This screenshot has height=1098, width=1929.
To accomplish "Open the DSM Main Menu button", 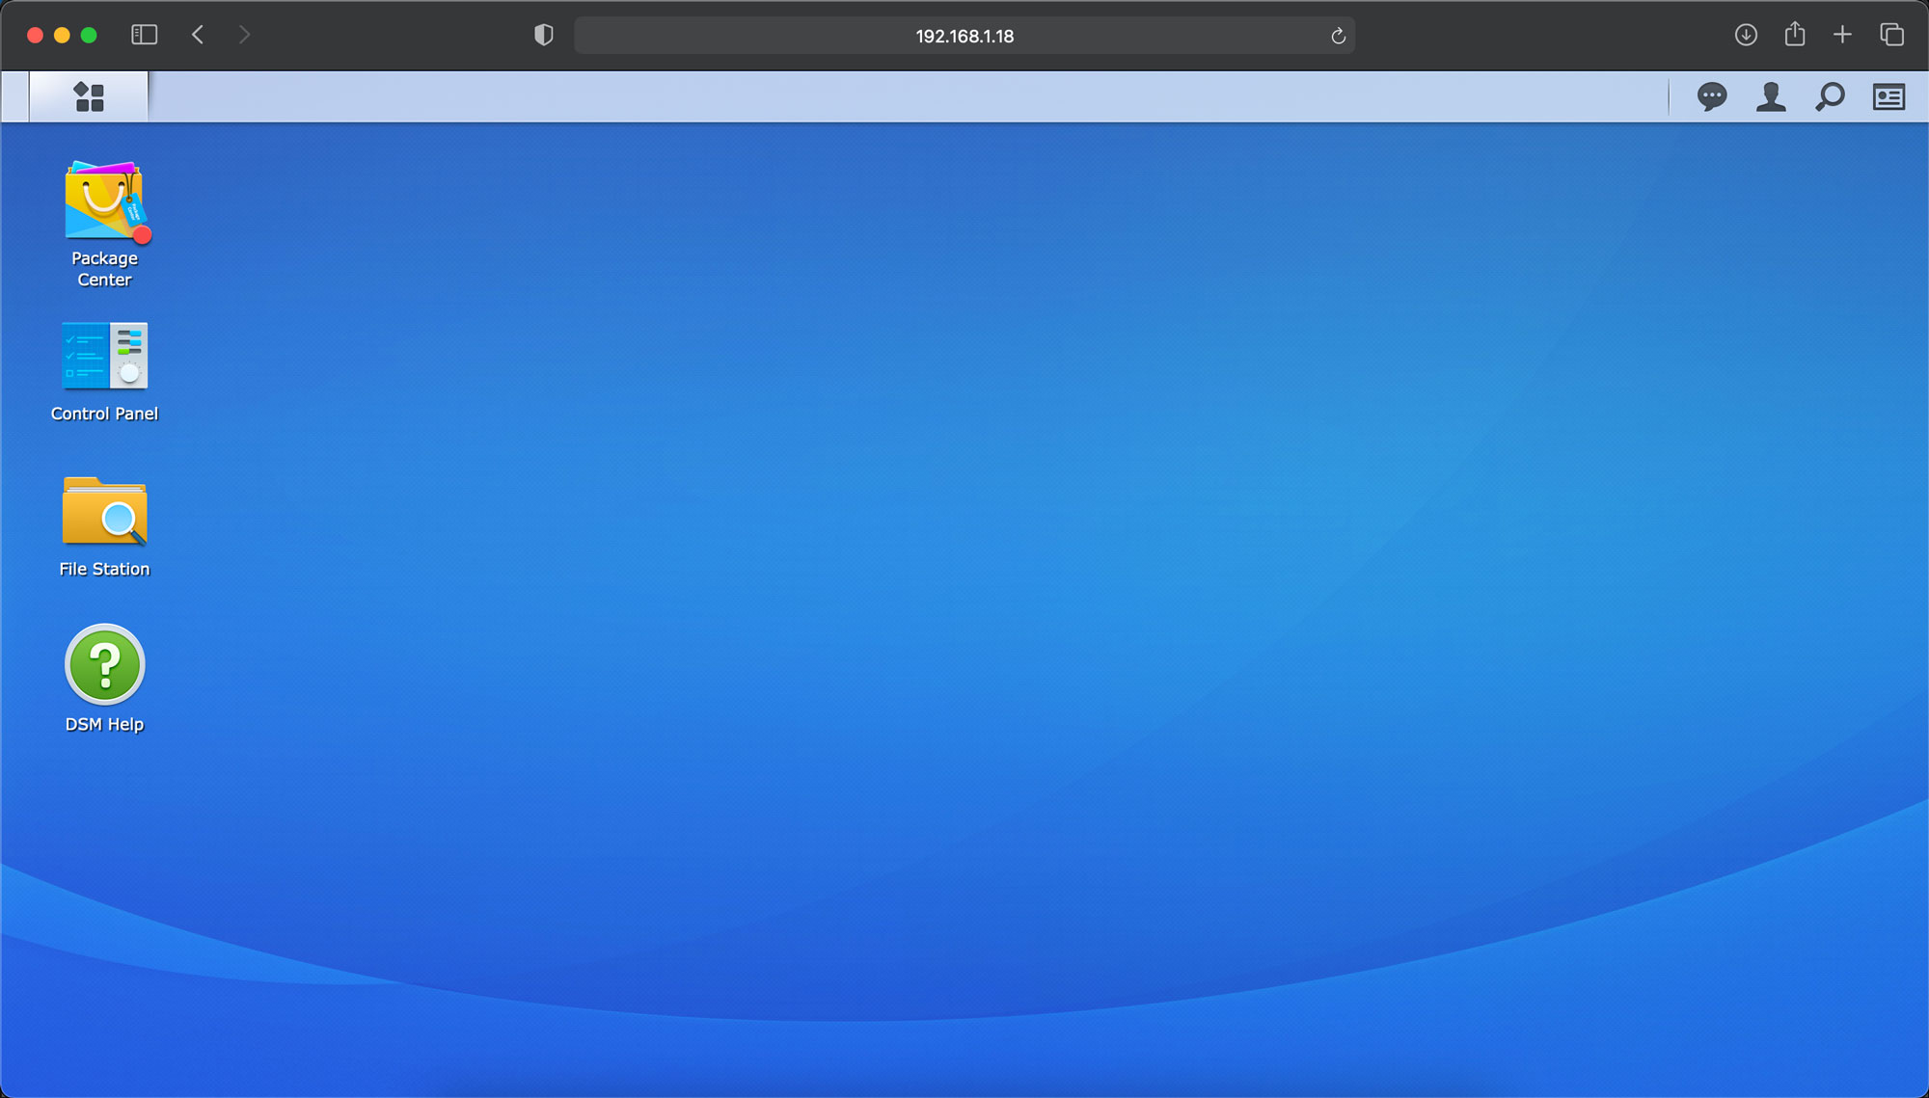I will (89, 96).
